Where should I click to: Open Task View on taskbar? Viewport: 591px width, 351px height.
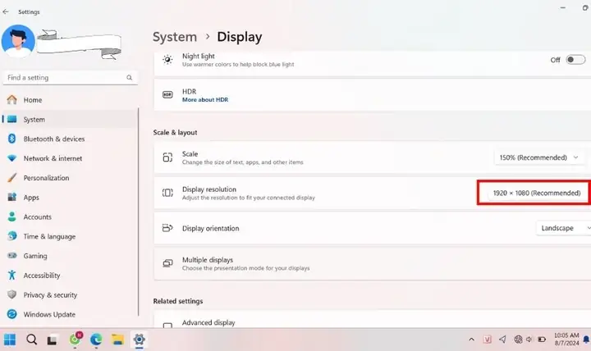click(52, 340)
